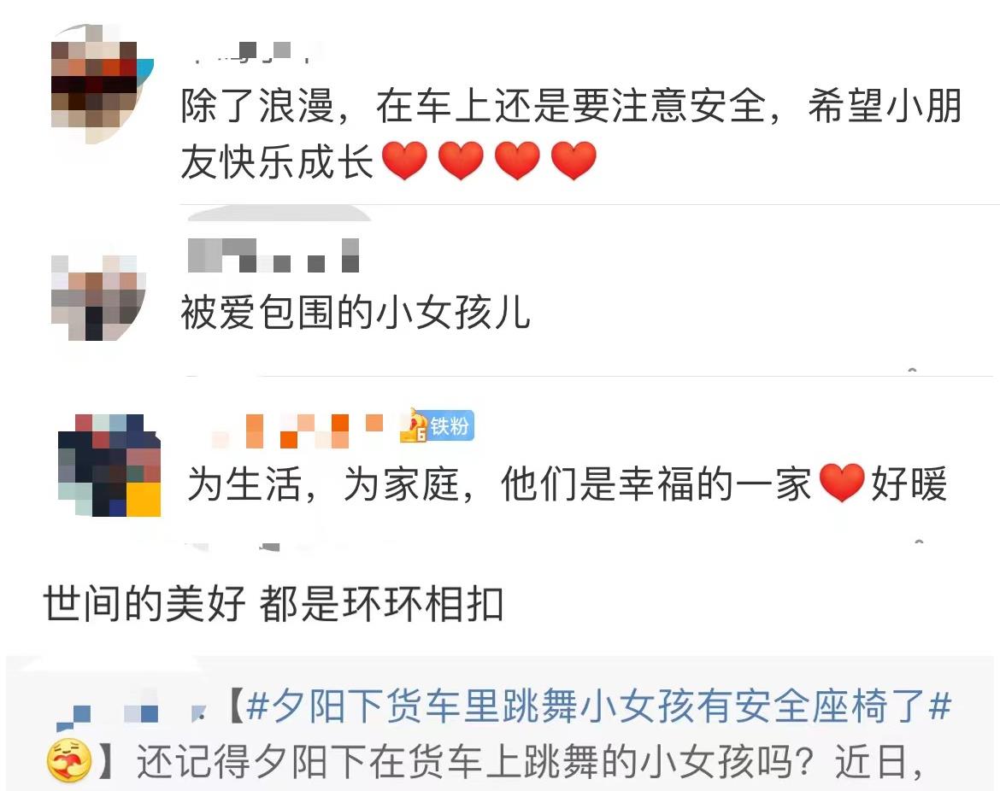Click the red heart before 好暖

(x=841, y=483)
